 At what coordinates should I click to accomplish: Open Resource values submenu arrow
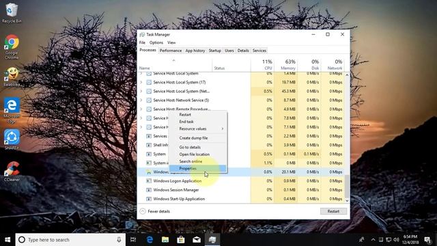tap(223, 128)
